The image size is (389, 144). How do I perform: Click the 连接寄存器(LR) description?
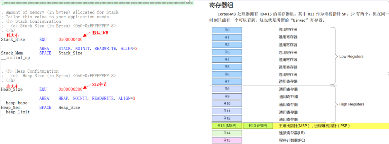pyautogui.click(x=292, y=133)
